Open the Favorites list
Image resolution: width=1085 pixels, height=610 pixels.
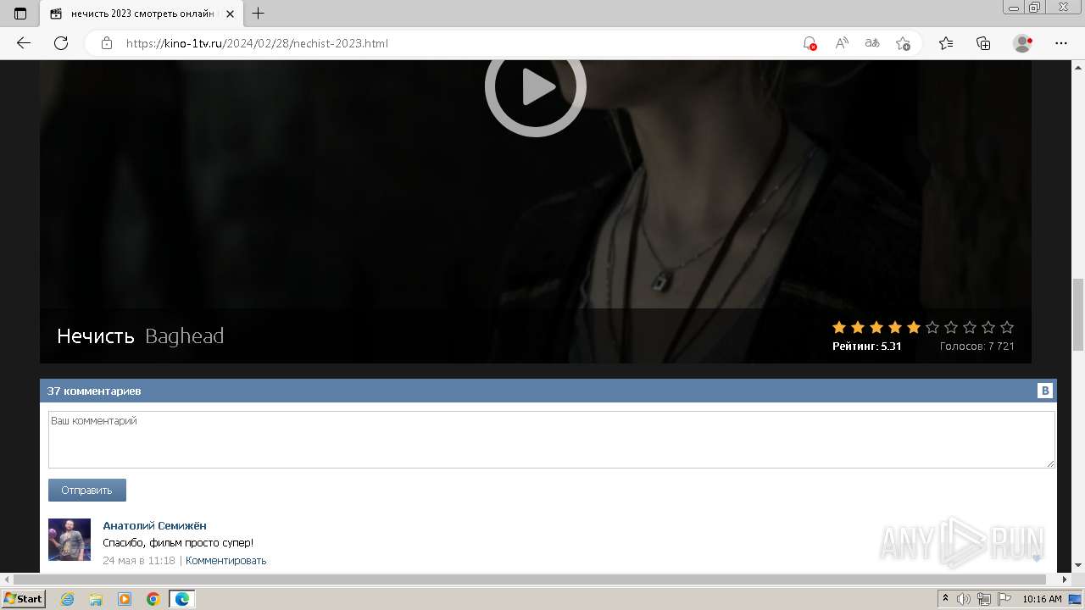click(x=946, y=43)
